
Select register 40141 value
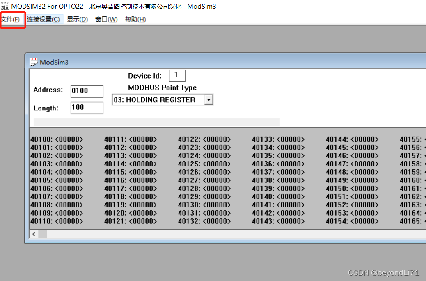[291, 205]
